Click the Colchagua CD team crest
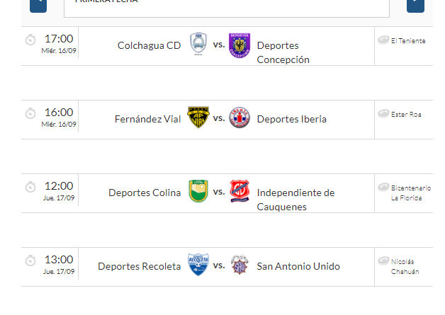445x315 pixels. click(x=198, y=44)
